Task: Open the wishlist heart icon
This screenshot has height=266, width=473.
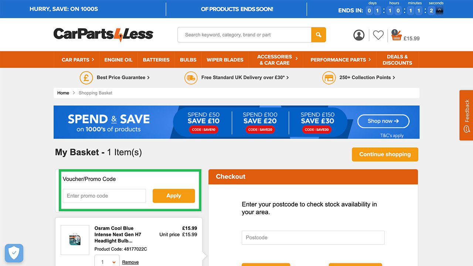Action: point(378,35)
